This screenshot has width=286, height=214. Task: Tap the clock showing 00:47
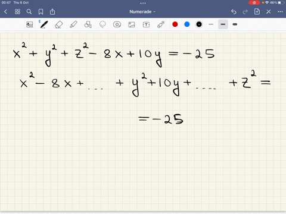click(6, 2)
